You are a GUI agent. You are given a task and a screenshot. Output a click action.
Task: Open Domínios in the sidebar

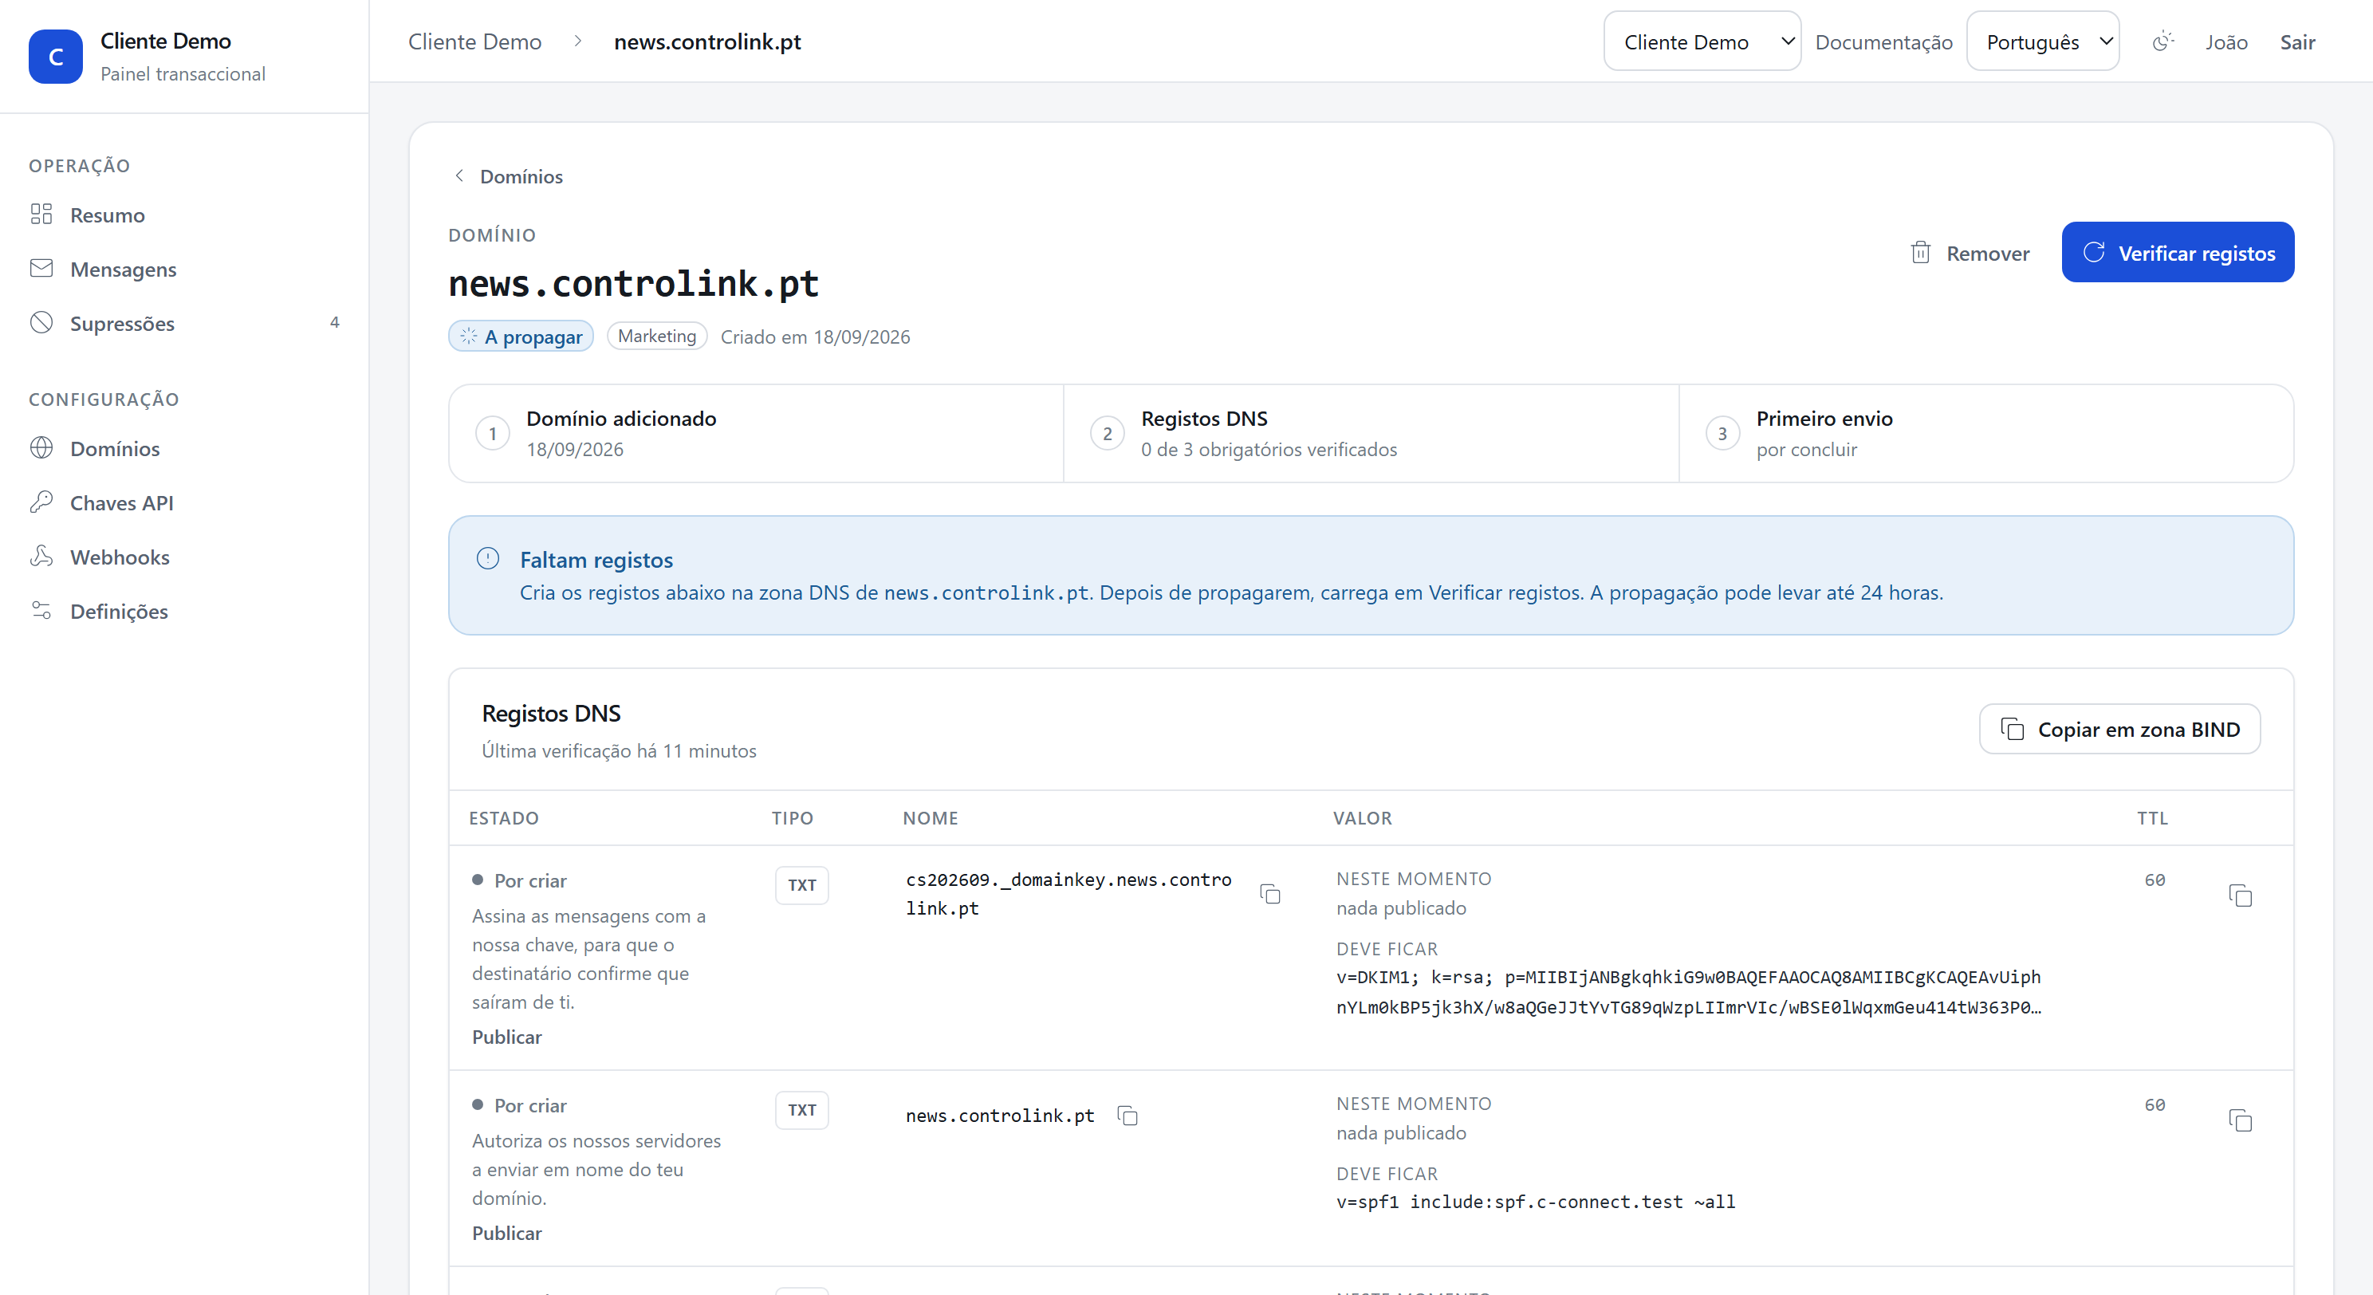point(184,449)
